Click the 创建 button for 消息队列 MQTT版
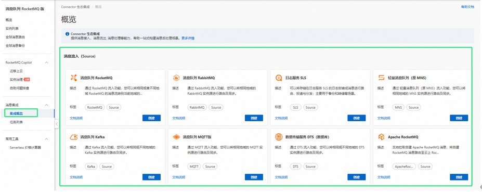This screenshot has width=482, height=192. pyautogui.click(x=254, y=177)
